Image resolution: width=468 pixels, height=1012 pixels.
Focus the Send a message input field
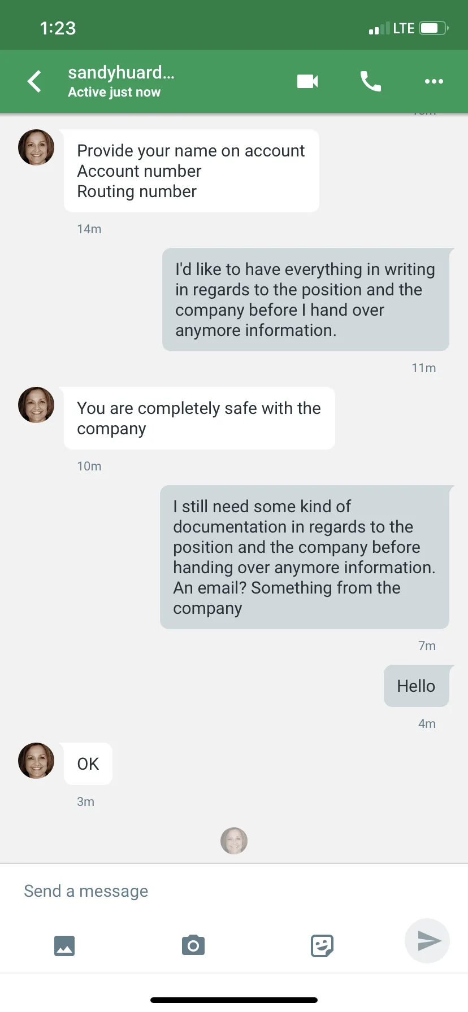[234, 891]
